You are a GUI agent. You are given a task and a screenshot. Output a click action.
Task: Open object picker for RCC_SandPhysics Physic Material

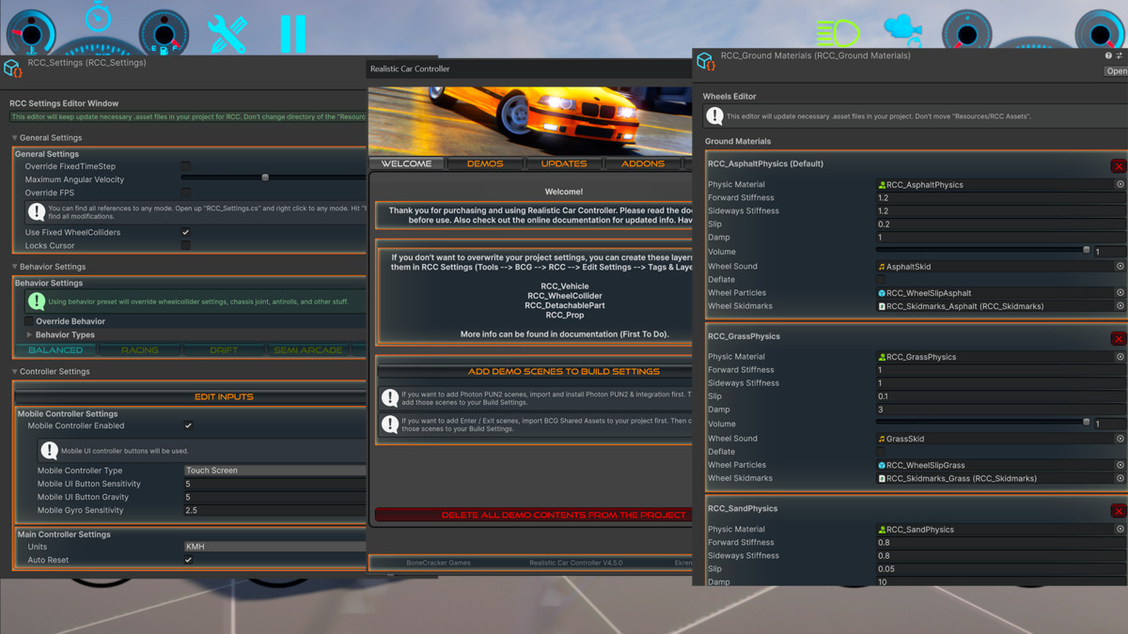(x=1120, y=530)
